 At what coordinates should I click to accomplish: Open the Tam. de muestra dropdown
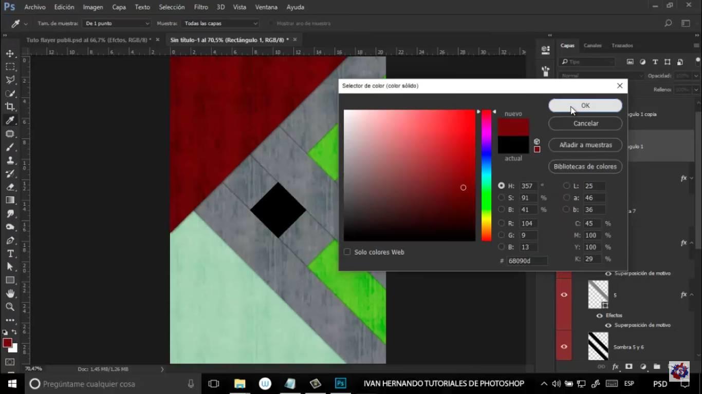click(116, 23)
